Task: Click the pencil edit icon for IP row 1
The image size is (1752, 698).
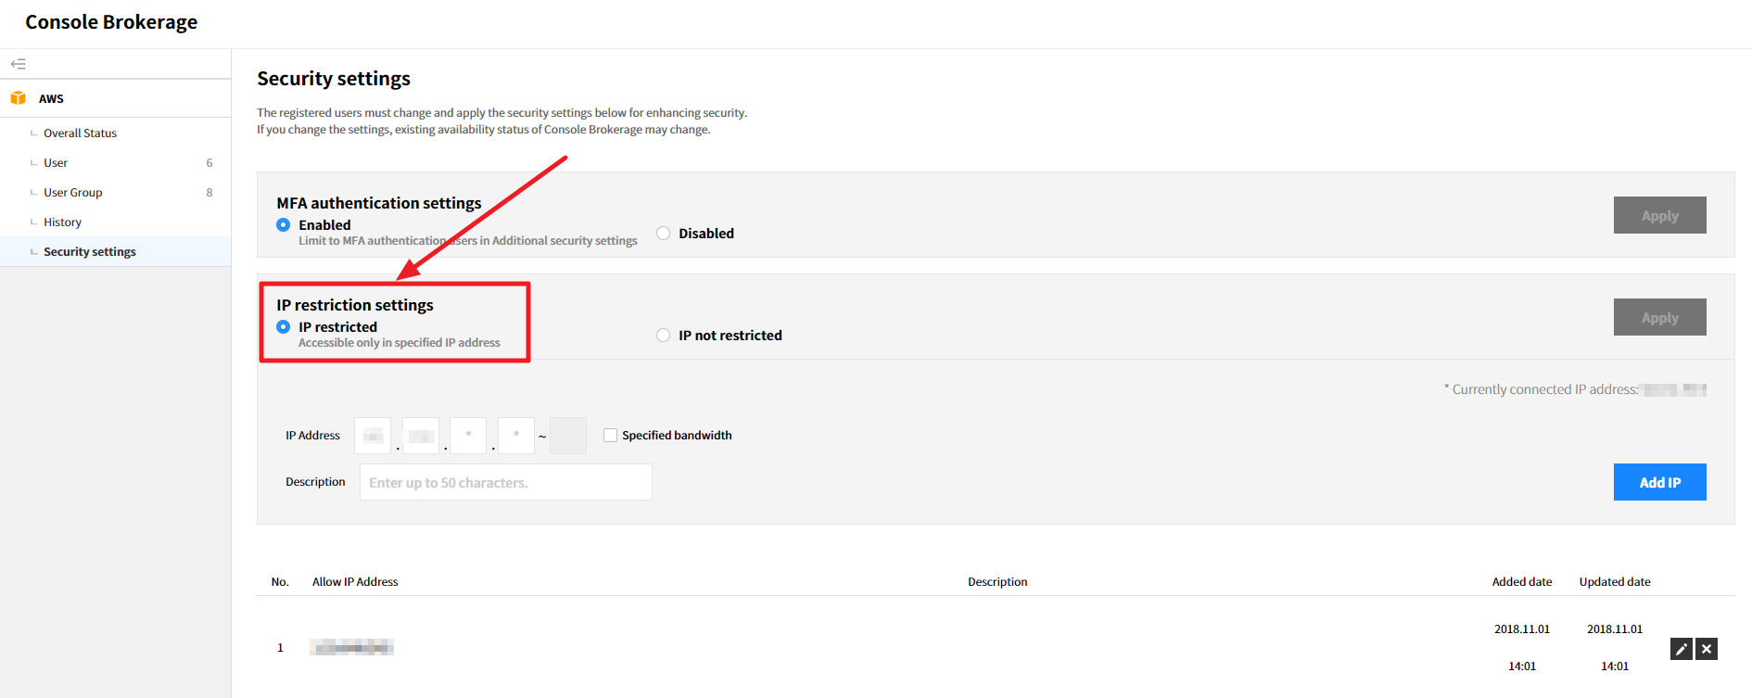Action: 1681,649
